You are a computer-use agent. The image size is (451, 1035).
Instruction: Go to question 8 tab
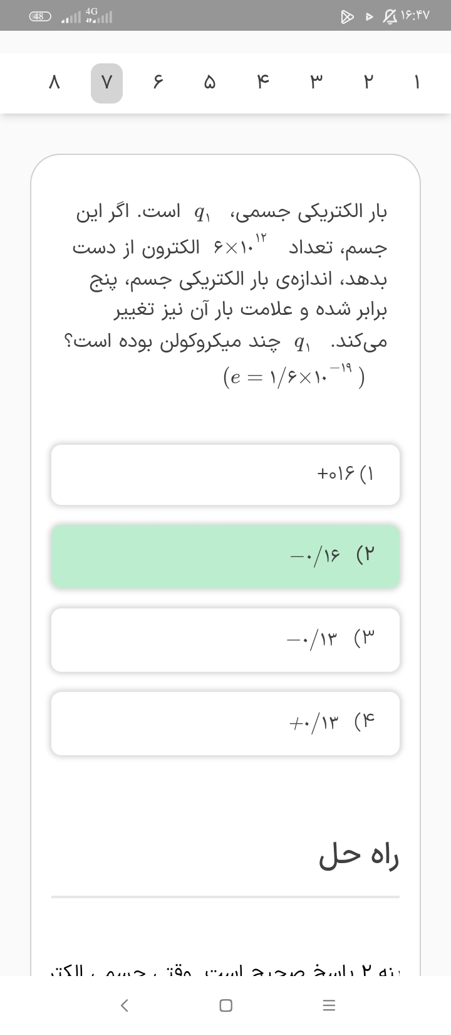click(54, 83)
